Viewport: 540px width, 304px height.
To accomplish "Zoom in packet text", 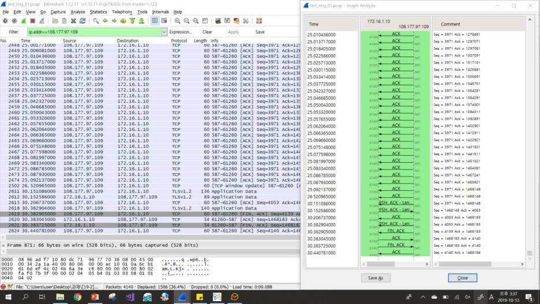I will (x=177, y=21).
